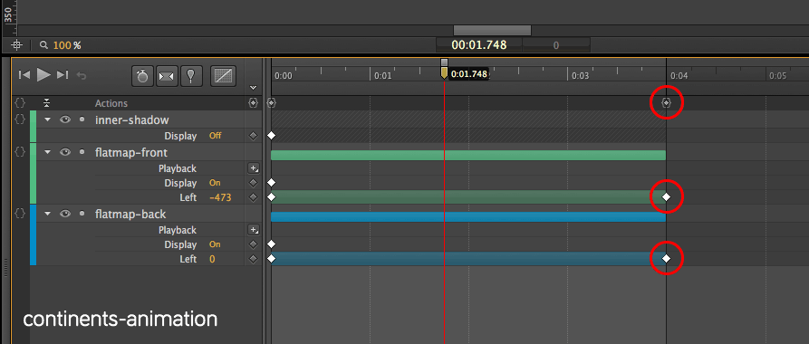Screen dimensions: 809x344
Task: Click the flatmap-back Left value 0
Action: (x=212, y=259)
